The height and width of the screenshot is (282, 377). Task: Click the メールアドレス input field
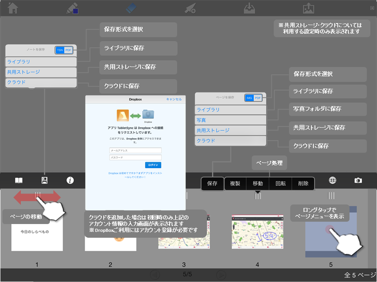(135, 150)
